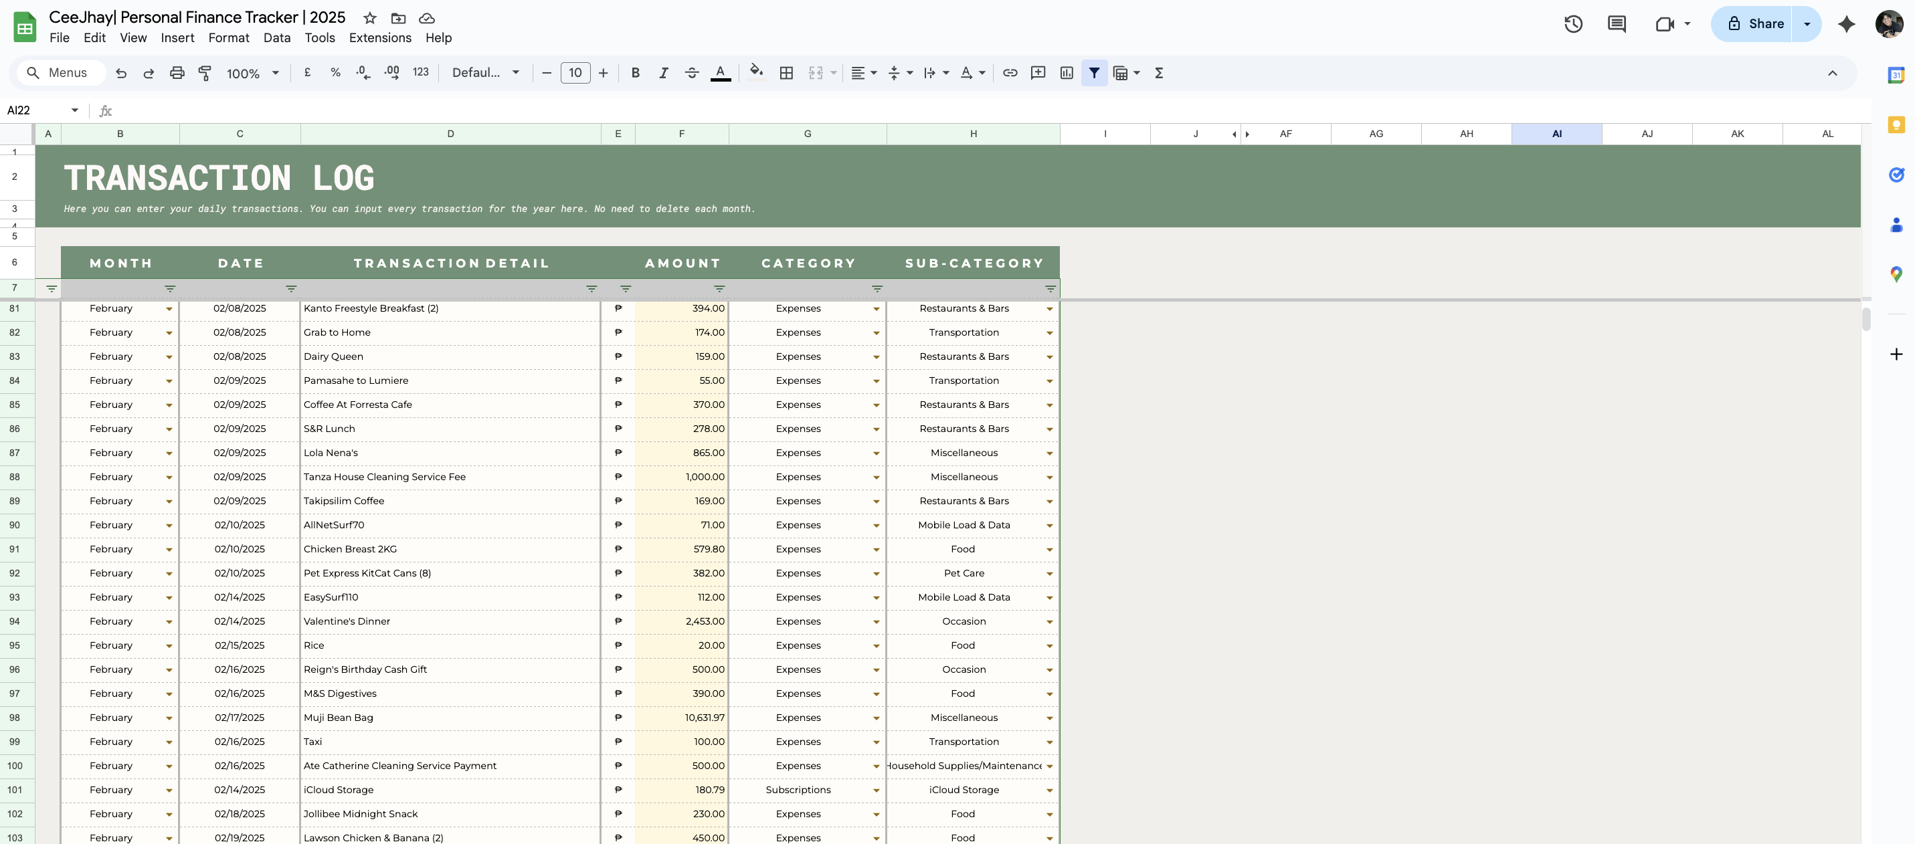Click the insert link icon
1915x844 pixels.
(x=1010, y=73)
